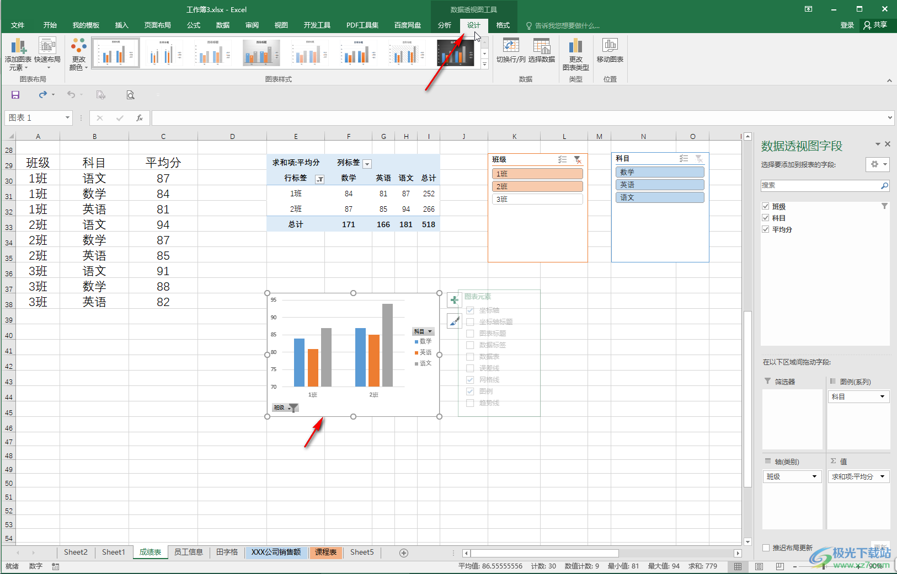Click the zoom slider in status bar
Image resolution: width=897 pixels, height=574 pixels.
pyautogui.click(x=825, y=566)
